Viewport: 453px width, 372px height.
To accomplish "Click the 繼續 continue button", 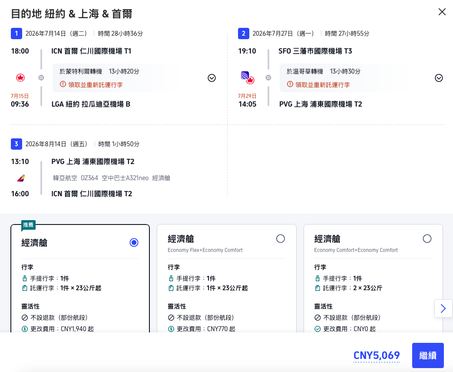I will coord(428,355).
